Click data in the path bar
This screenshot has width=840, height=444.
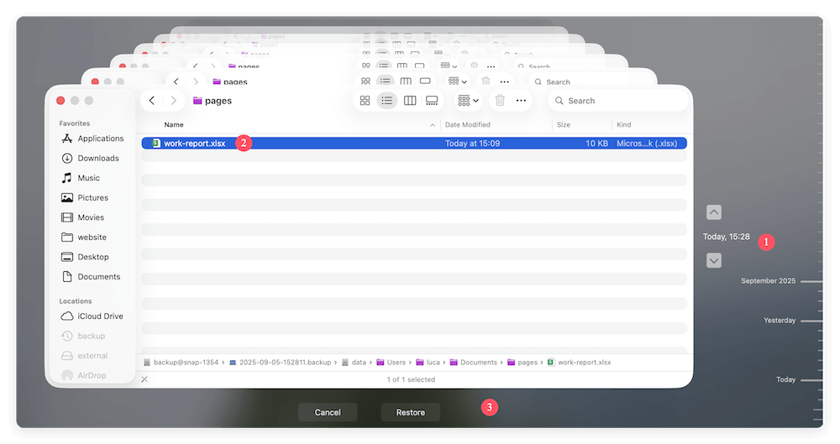[354, 363]
